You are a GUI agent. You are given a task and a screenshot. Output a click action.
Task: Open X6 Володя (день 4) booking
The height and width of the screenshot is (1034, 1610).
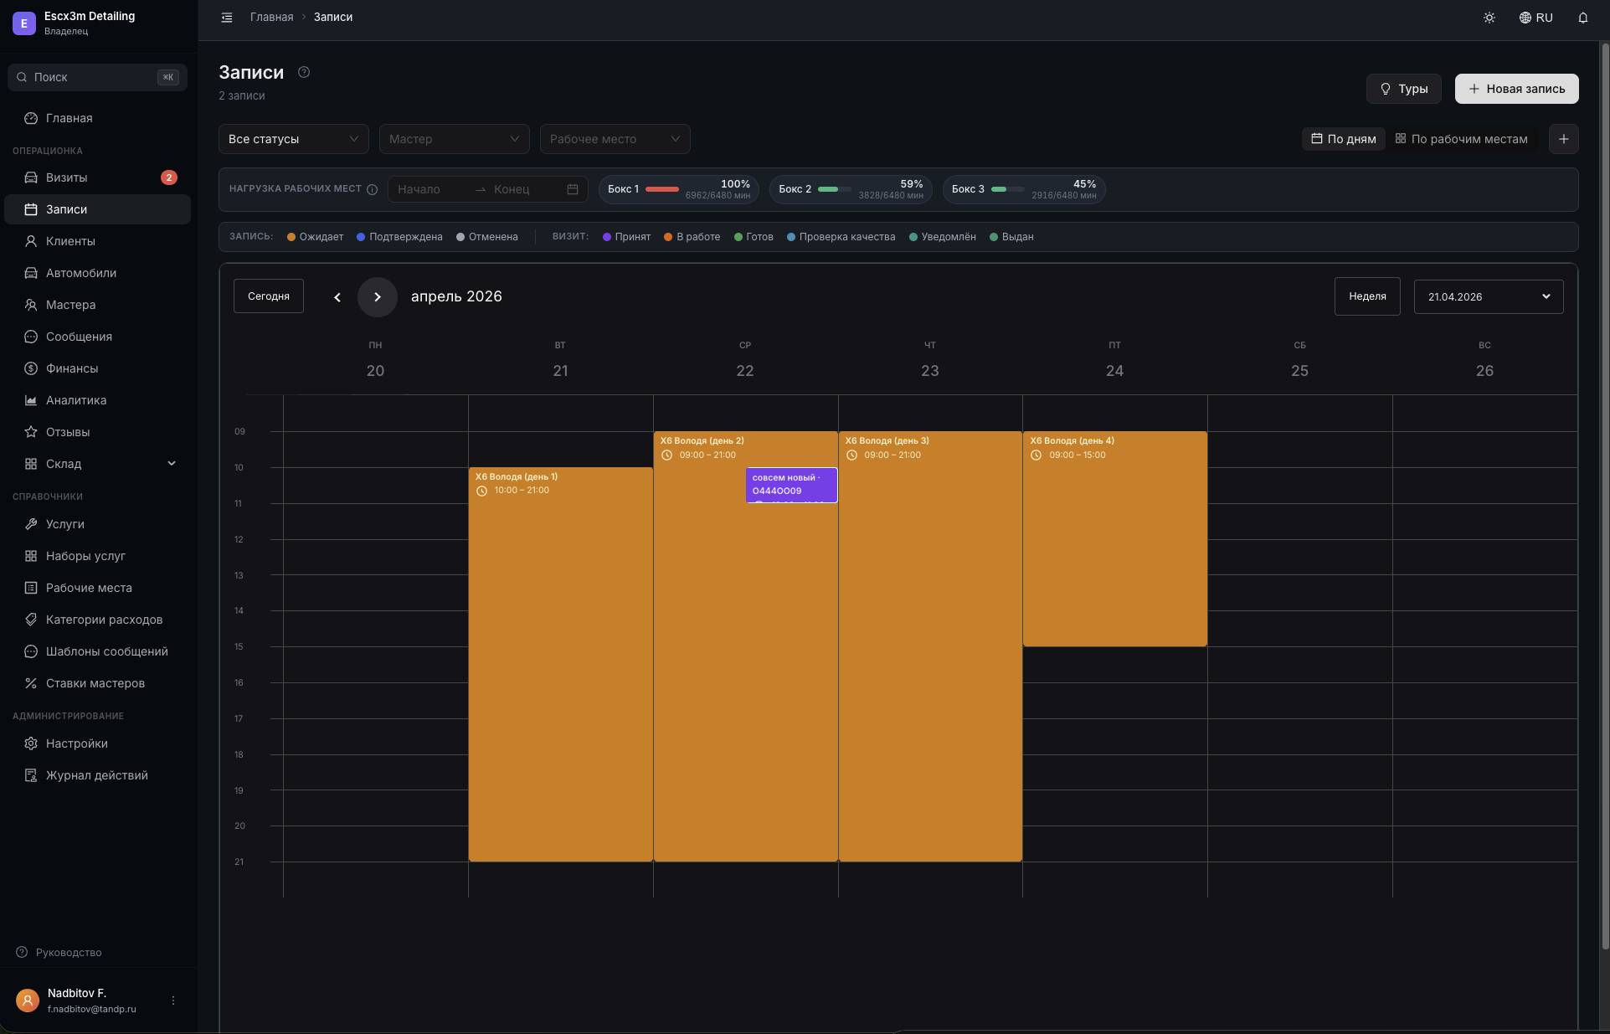click(1114, 538)
